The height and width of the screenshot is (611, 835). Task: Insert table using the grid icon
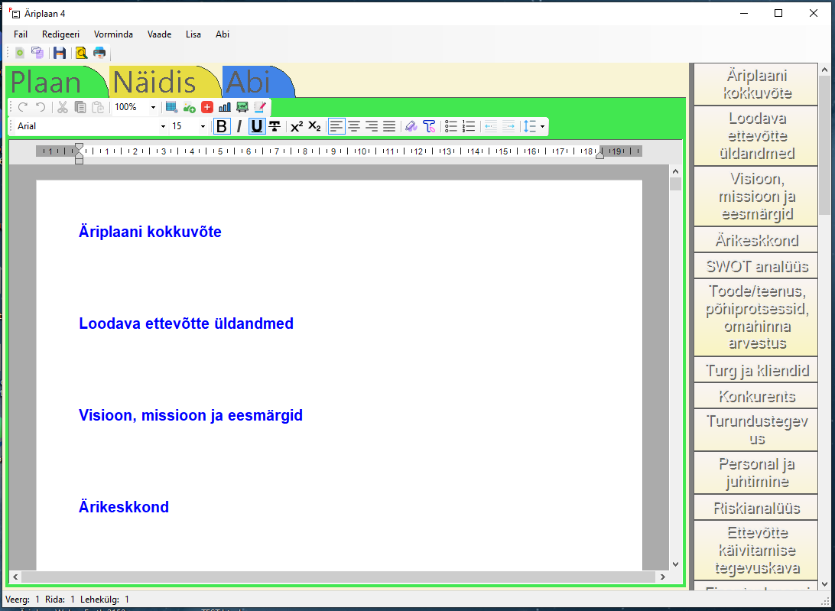(x=171, y=107)
